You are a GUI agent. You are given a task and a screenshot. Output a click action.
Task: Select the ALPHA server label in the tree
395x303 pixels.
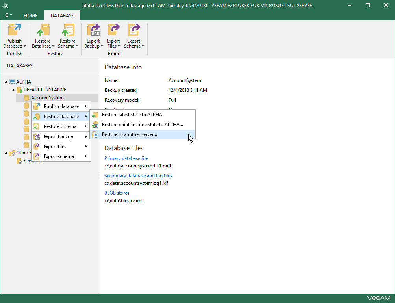coord(24,82)
